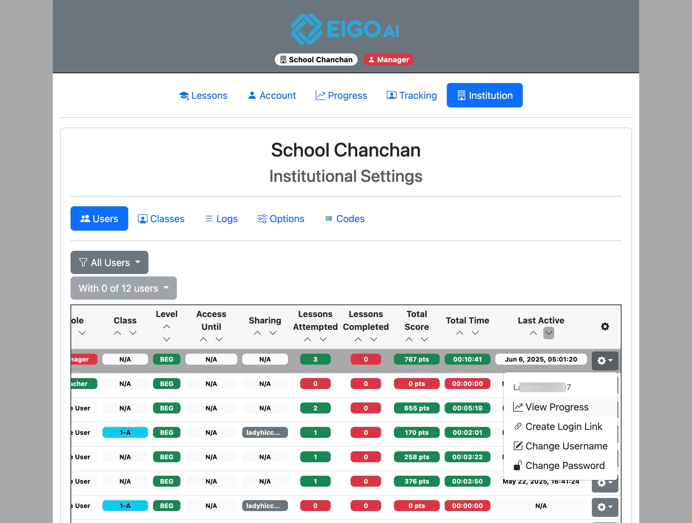Select Change Password menu item

tap(561, 466)
